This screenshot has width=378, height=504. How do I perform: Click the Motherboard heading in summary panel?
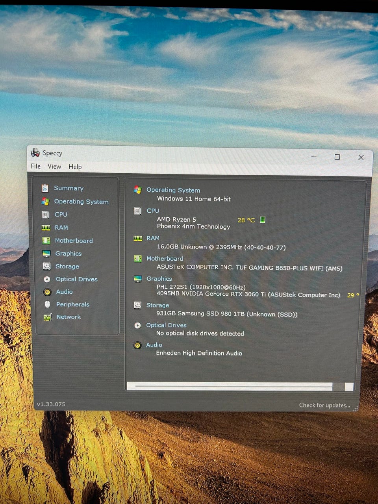pos(165,259)
